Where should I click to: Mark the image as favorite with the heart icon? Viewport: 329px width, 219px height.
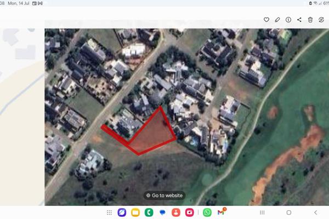(266, 20)
